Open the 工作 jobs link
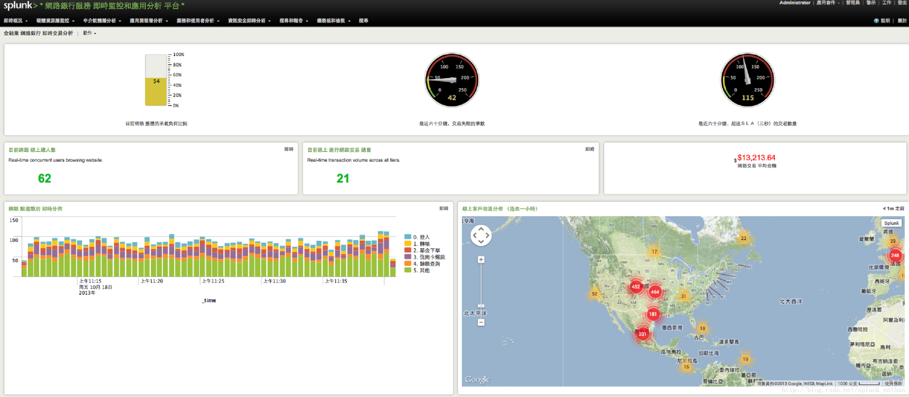Screen dimensions: 909x397 [x=886, y=3]
